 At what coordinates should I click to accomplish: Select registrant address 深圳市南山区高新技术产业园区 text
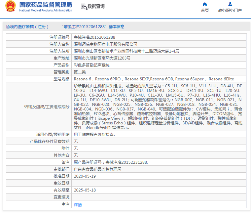click(x=126, y=51)
